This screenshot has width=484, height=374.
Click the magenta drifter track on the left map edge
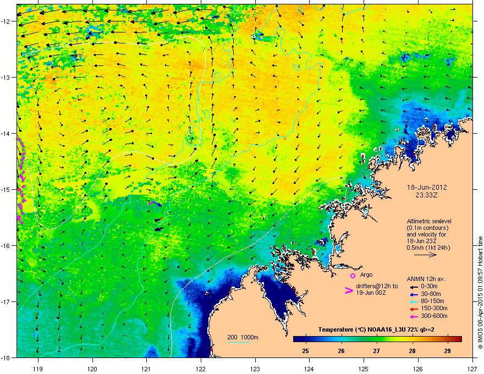[x=21, y=180]
